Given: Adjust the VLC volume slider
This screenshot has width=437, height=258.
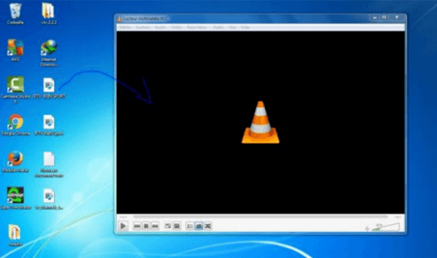Looking at the screenshot, I should pos(386,227).
